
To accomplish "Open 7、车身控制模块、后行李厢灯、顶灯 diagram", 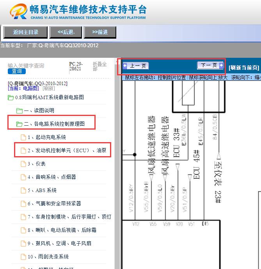I will point(69,217).
